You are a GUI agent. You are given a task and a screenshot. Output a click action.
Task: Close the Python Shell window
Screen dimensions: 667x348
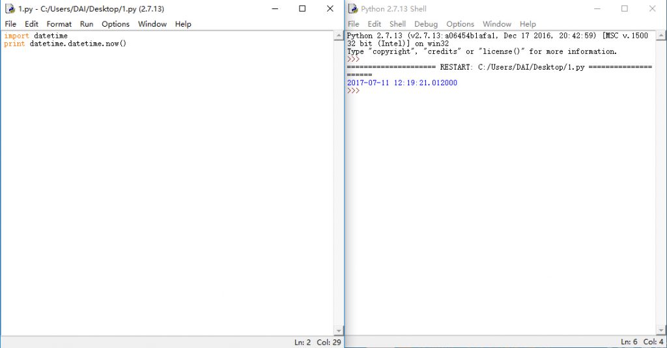[x=652, y=8]
